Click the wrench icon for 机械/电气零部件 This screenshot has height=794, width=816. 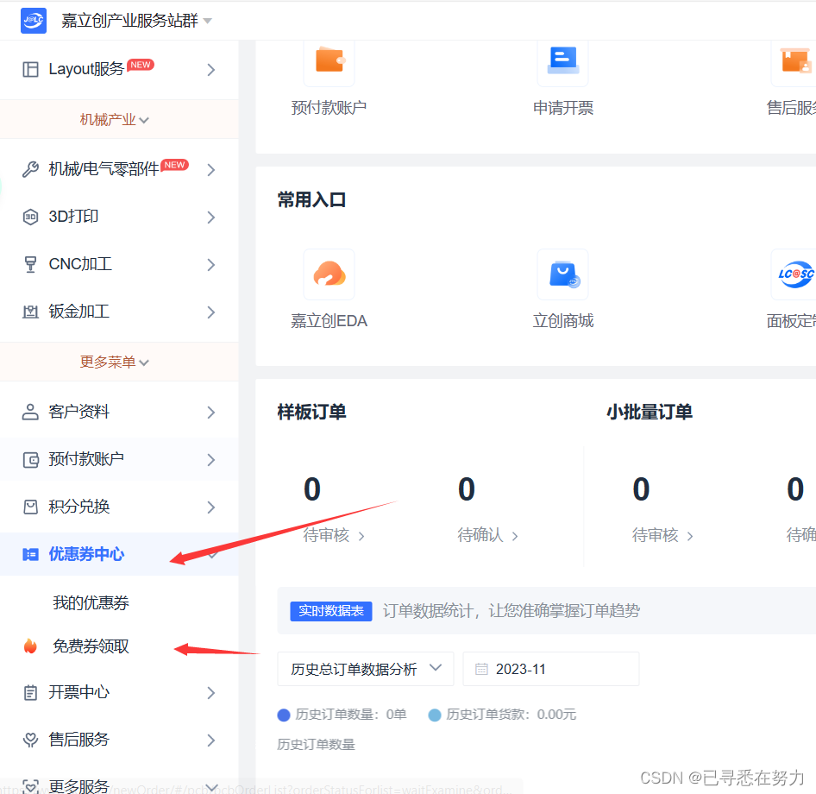31,169
